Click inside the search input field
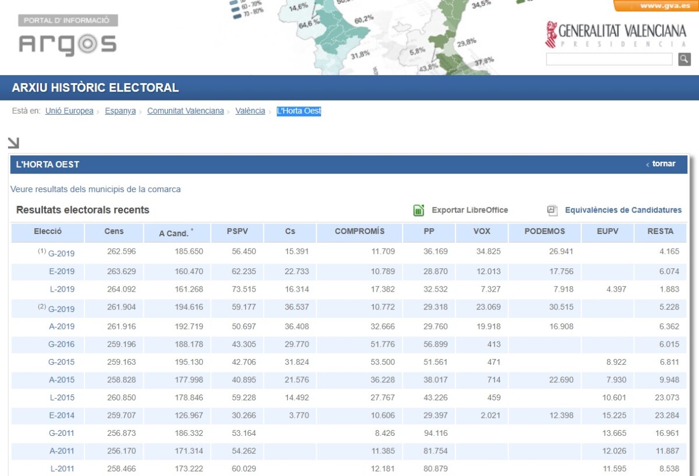Image resolution: width=699 pixels, height=476 pixels. point(609,59)
